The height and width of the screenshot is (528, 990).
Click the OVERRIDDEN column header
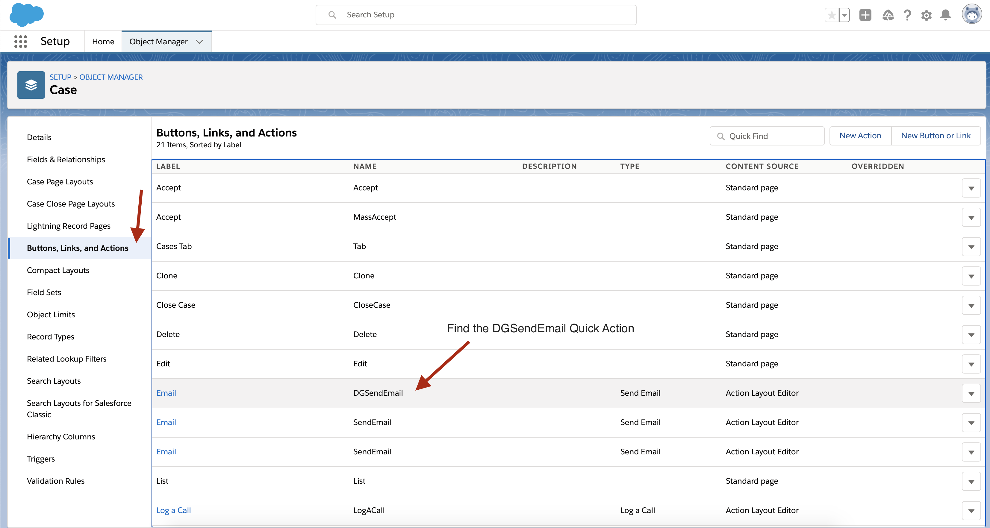877,166
